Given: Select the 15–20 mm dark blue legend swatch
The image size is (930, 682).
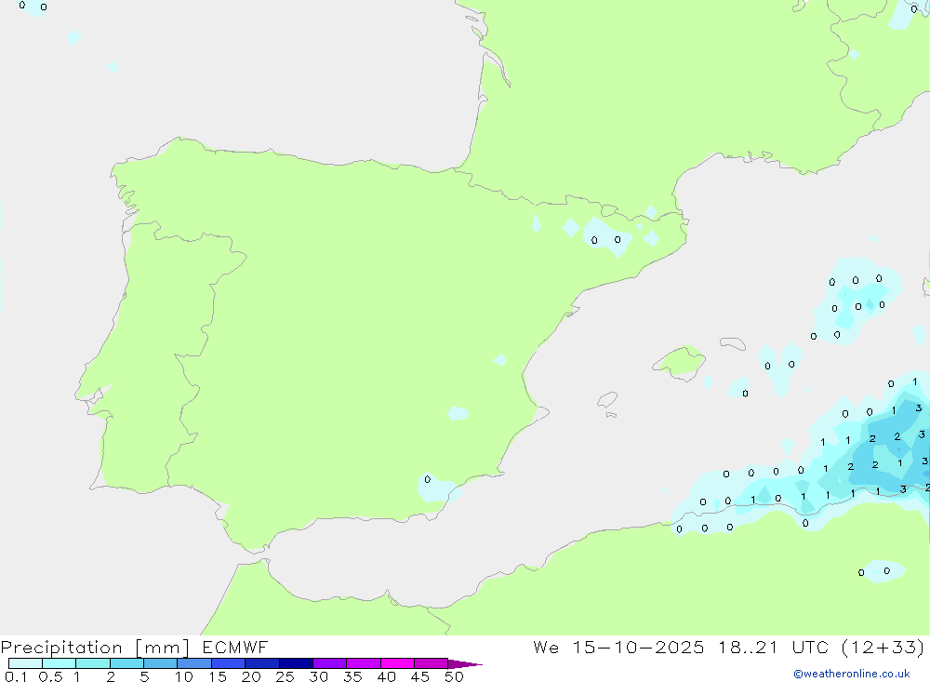Looking at the screenshot, I should click(228, 663).
